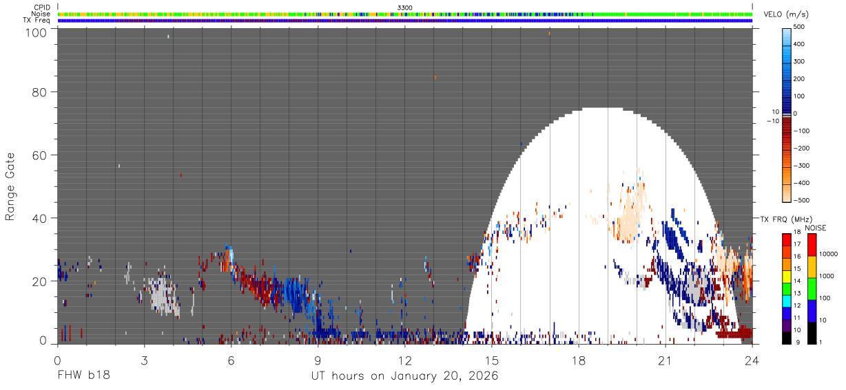The width and height of the screenshot is (846, 390).
Task: Click the Noise color strip above plot
Action: tap(405, 14)
